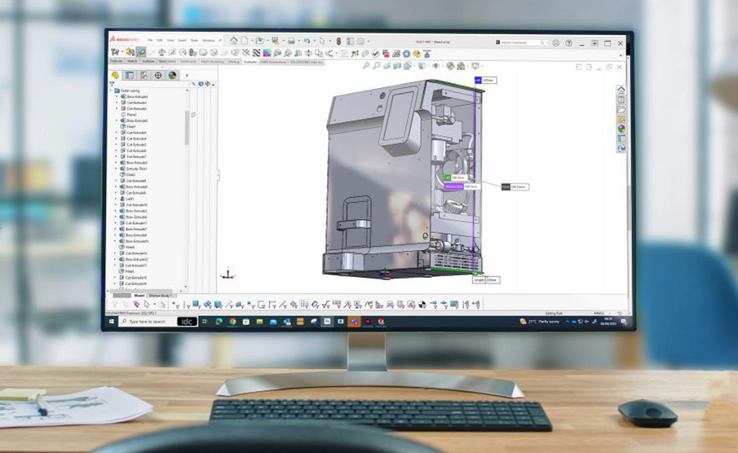Click the Rebuild traffic light icon
This screenshot has width=738, height=453.
coord(339,41)
